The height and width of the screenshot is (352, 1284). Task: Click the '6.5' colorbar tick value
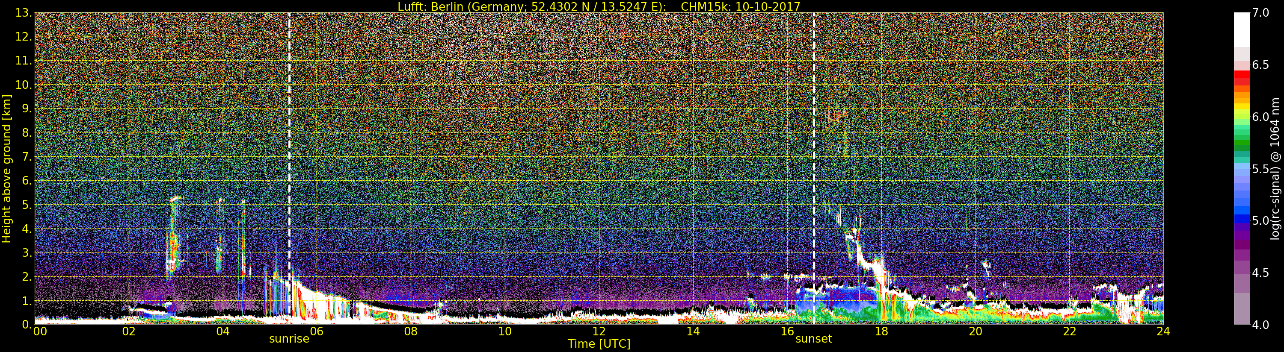tap(1260, 65)
